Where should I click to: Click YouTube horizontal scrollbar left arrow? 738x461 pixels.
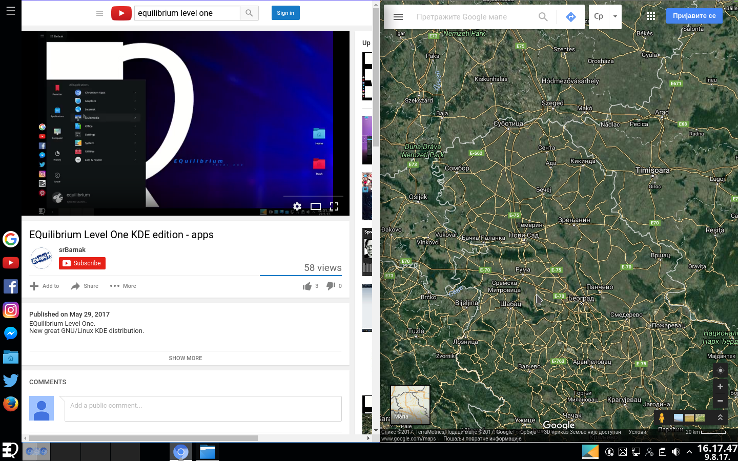coord(25,438)
